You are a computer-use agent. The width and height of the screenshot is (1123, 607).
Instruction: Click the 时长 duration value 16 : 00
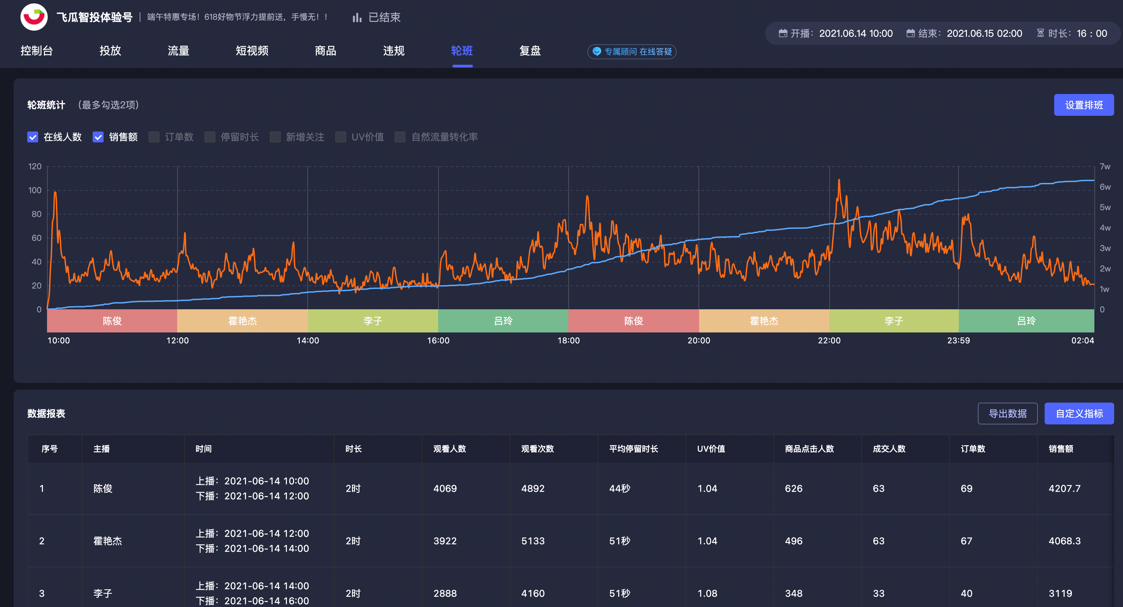pos(1092,34)
